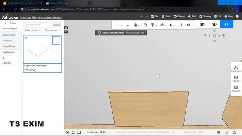Open the paint roller tool dropdown
Screen dimensions: 242x136
(154, 25)
